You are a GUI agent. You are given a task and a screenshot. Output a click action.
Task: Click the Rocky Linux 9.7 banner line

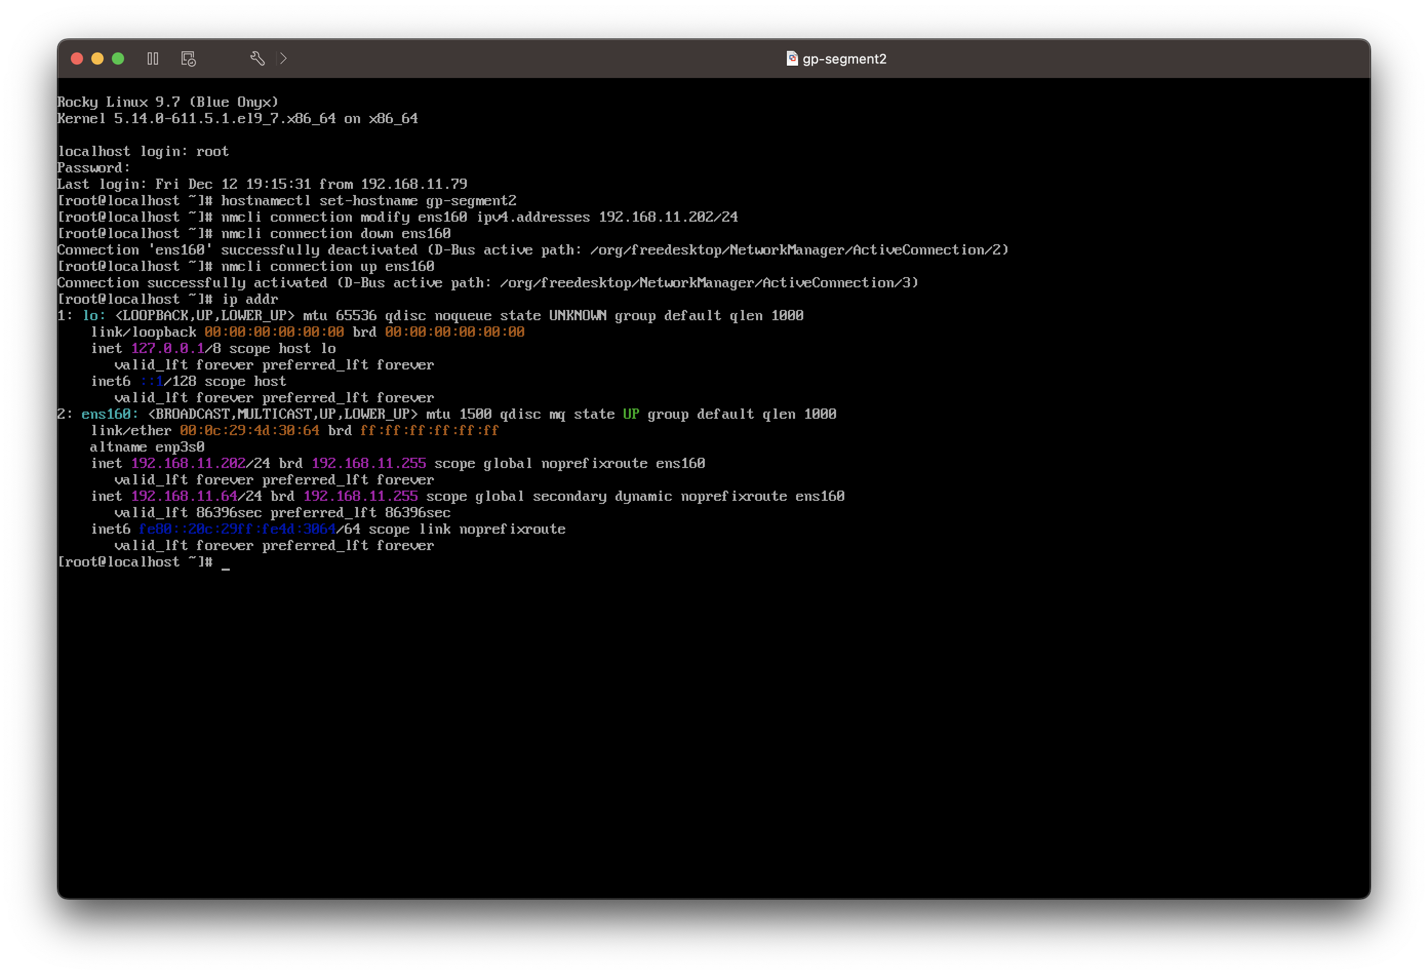click(x=168, y=102)
